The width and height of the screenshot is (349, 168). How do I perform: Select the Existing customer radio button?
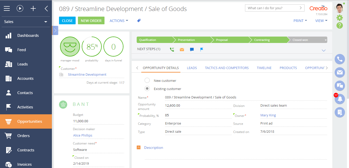coord(147,89)
